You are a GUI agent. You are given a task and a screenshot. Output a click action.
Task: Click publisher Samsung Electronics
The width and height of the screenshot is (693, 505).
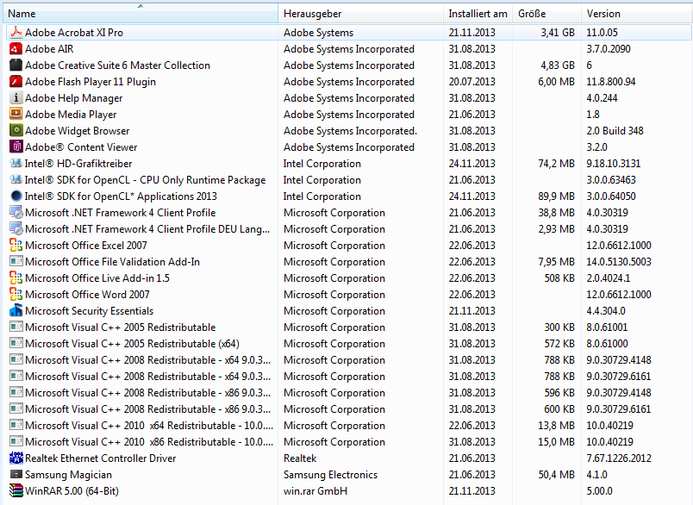[x=331, y=474]
